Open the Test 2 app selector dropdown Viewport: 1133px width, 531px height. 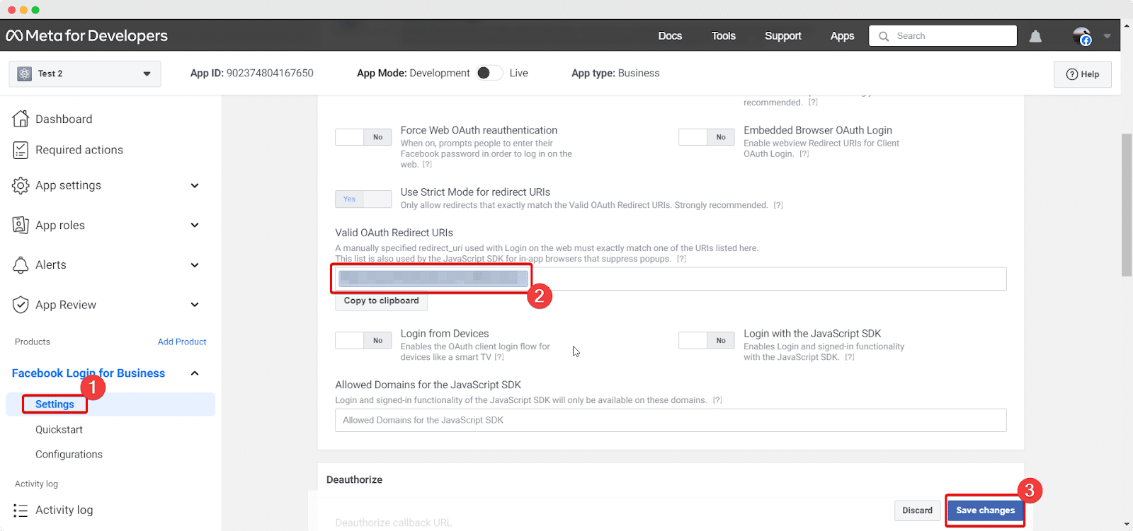pyautogui.click(x=85, y=74)
